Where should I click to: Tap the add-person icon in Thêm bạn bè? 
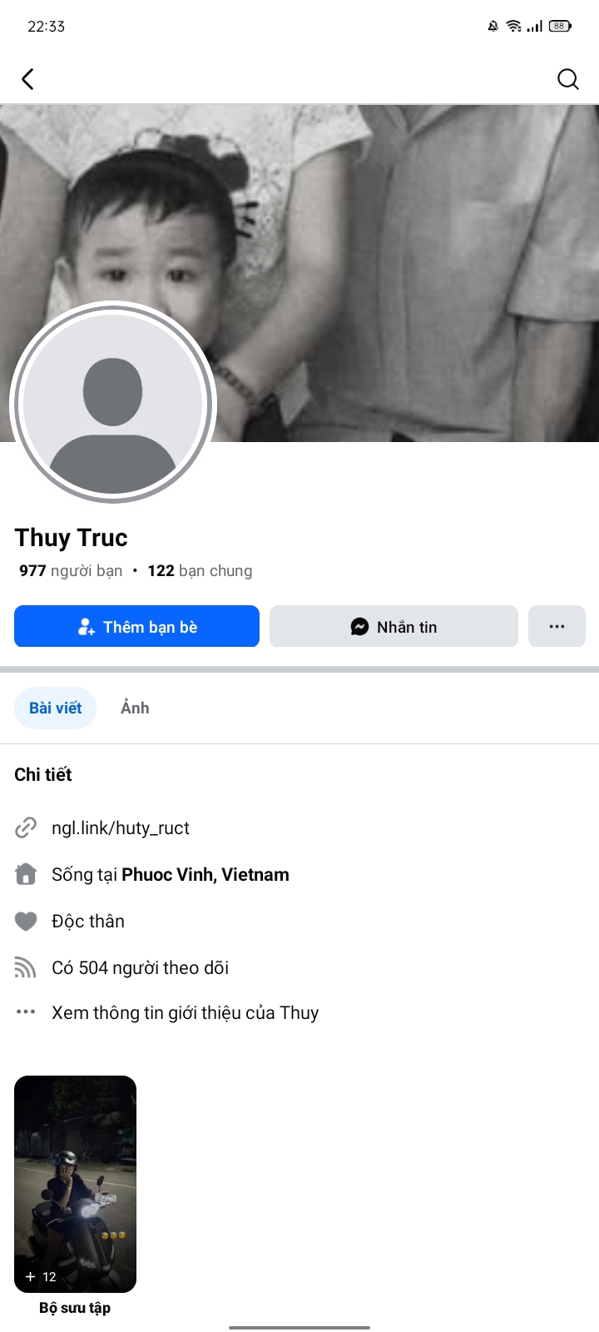pyautogui.click(x=86, y=627)
